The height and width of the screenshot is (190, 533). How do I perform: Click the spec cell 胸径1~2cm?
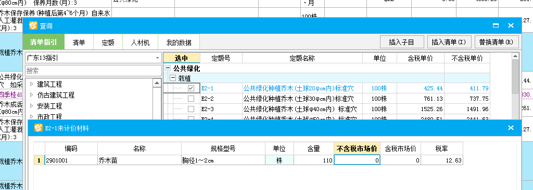(223, 160)
